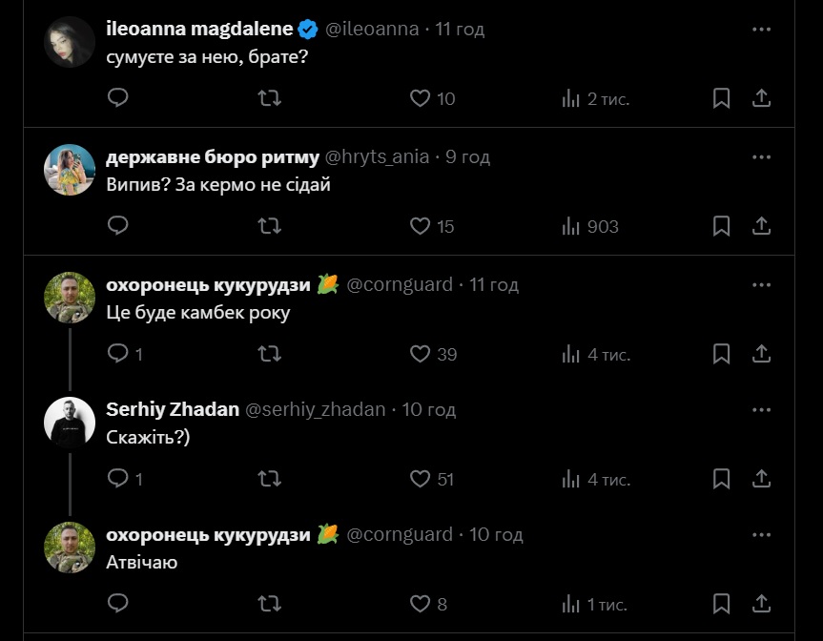Share the 'Це буде камбек року' tweet

(x=762, y=354)
